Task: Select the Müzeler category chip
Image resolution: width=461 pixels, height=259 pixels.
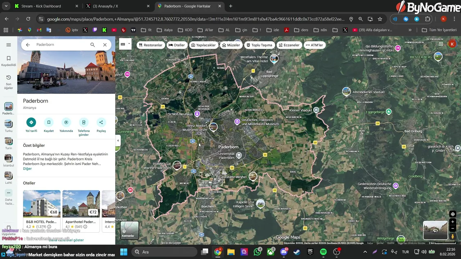Action: click(x=231, y=45)
